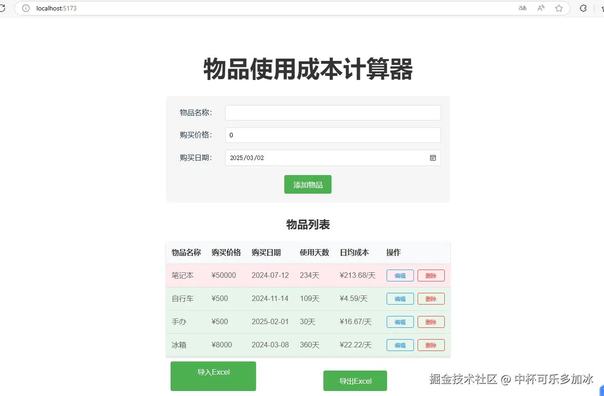Click 编辑 for the 冰箱 row
Viewport: 604px width, 396px height.
click(400, 345)
